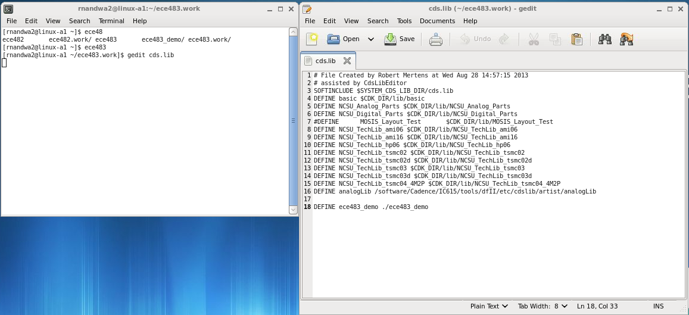The image size is (689, 315).
Task: Open the Terminal menu in terminal window
Action: click(111, 21)
